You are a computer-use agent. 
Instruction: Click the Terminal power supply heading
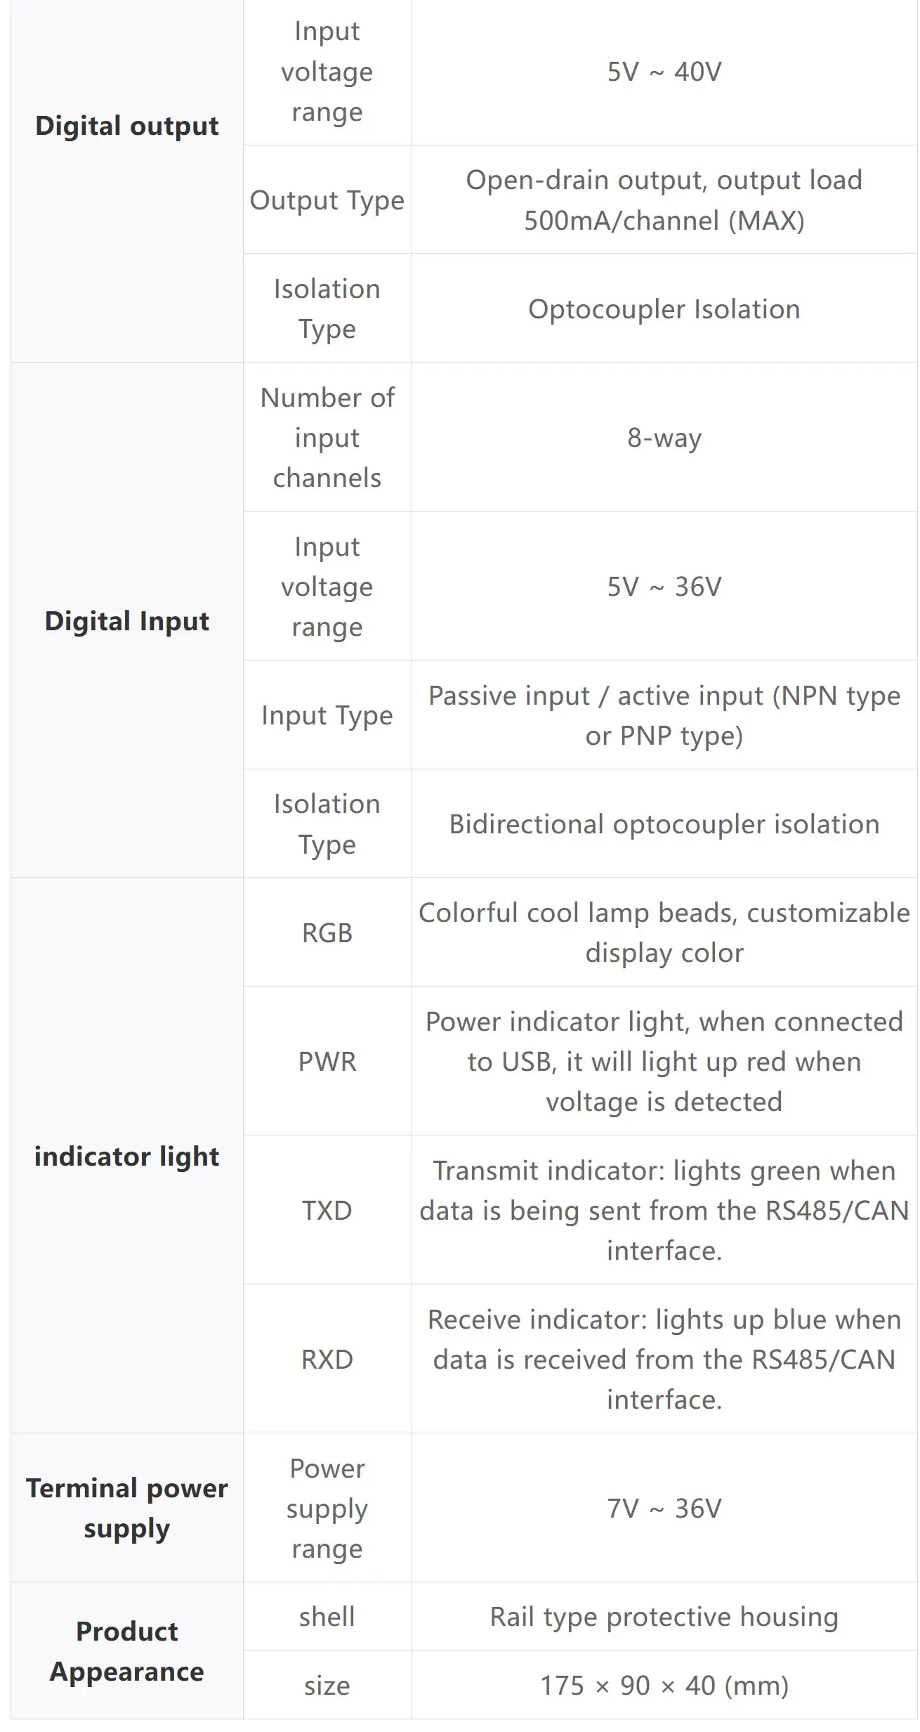(x=126, y=1508)
